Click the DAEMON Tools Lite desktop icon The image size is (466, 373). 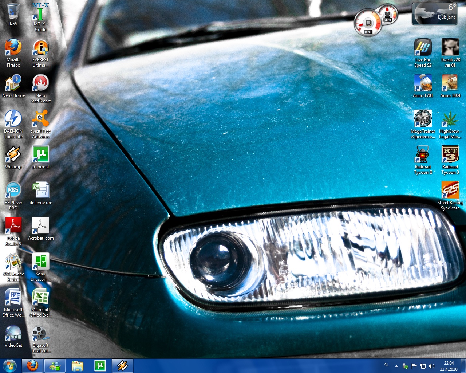point(13,125)
